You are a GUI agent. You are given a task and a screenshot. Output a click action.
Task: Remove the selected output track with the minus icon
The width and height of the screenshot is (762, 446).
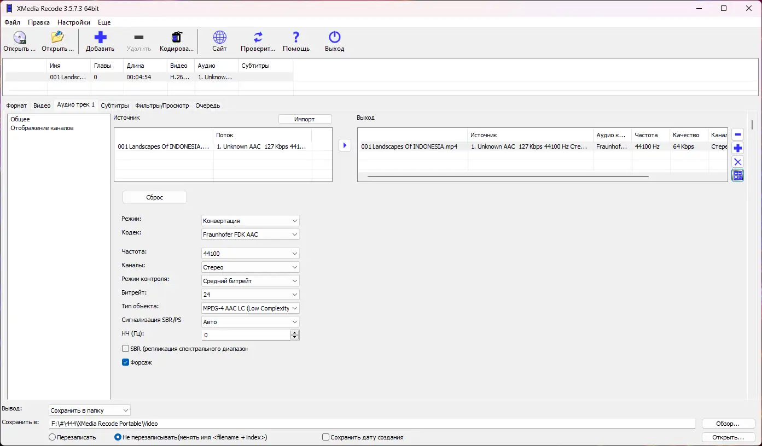737,134
